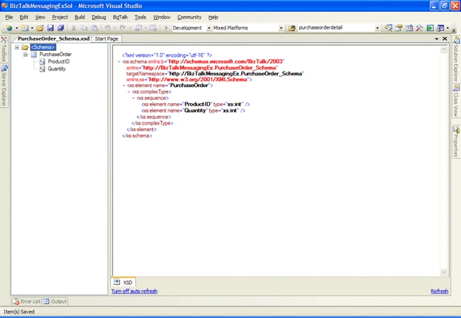The height and width of the screenshot is (318, 461).
Task: Click the Open File folder icon
Action: (40, 28)
